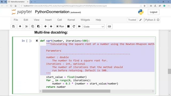Click the Python 3 kernel name
The height and width of the screenshot is (96, 171).
(150, 20)
